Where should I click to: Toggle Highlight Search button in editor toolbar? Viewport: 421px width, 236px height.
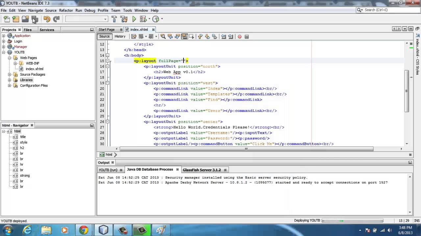(x=184, y=36)
